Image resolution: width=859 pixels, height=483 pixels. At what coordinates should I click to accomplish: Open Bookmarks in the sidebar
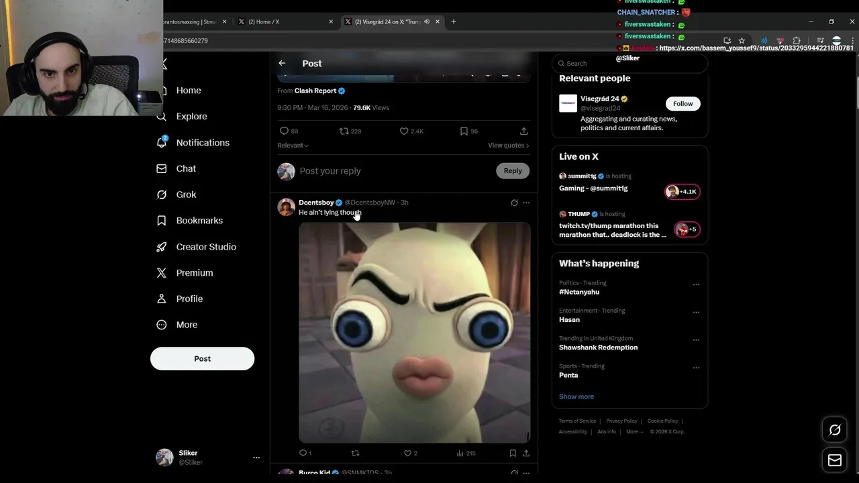pos(199,221)
